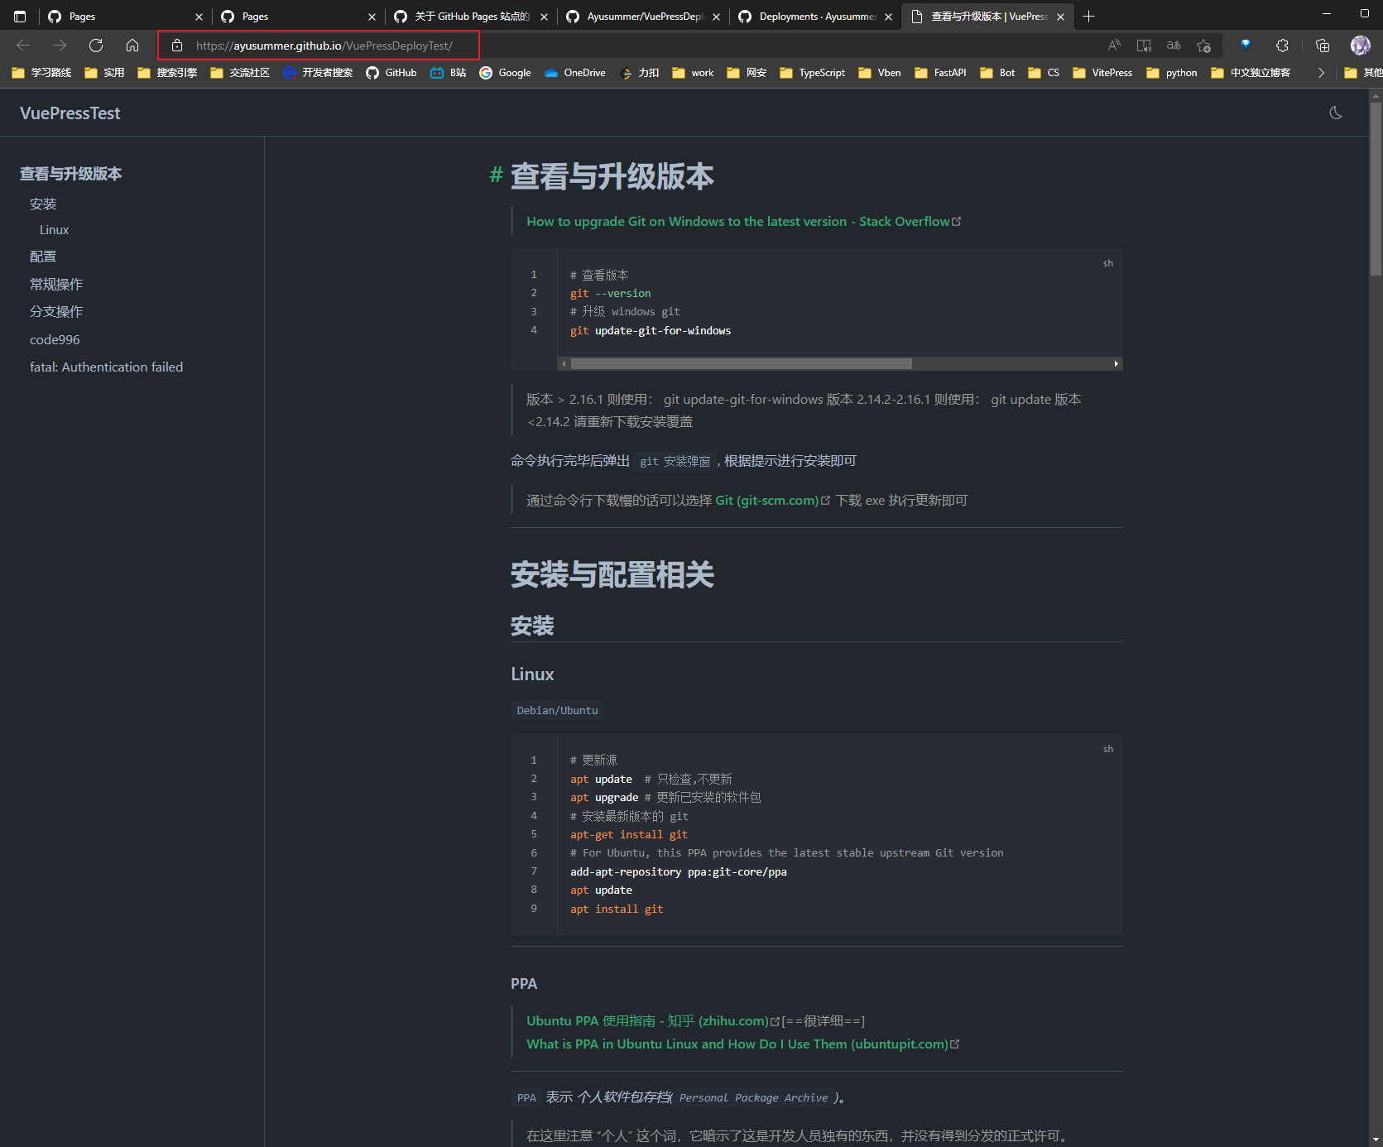Jump to fatal: Authentication failed sidebar item
This screenshot has height=1147, width=1383.
tap(106, 367)
